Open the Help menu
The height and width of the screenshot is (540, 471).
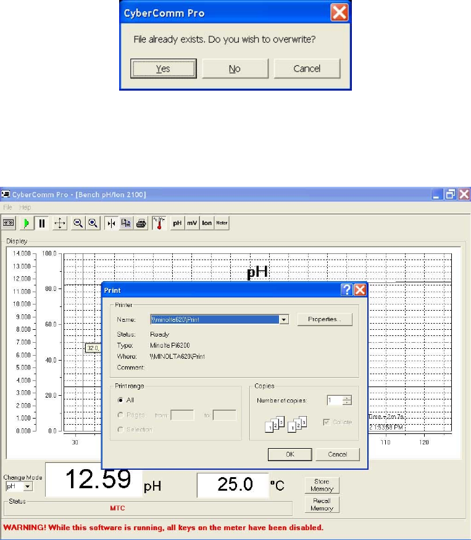tap(25, 207)
